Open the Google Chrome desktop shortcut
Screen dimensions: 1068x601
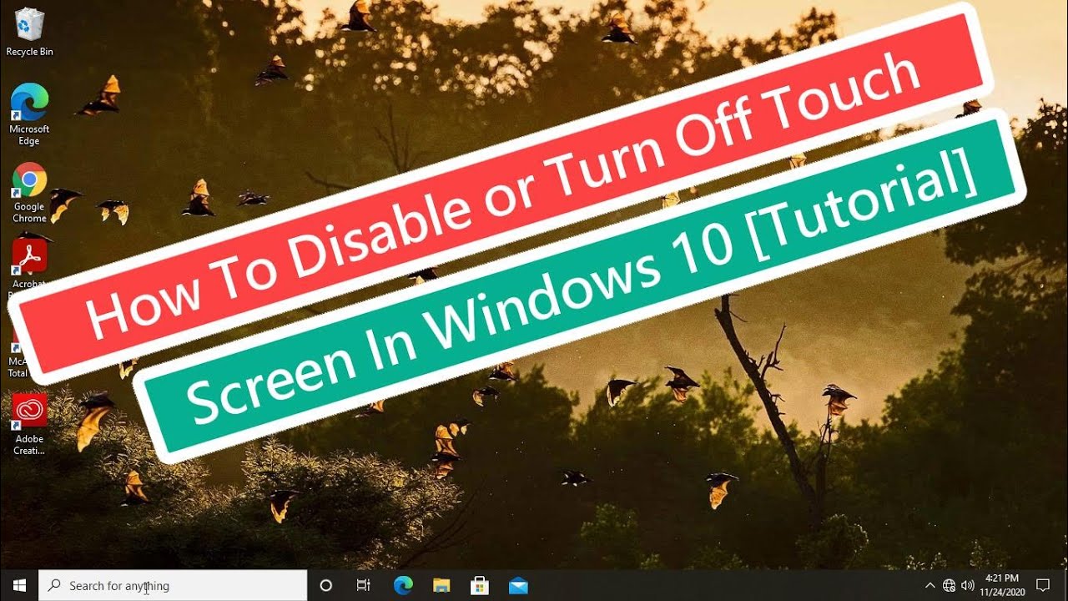coord(29,192)
